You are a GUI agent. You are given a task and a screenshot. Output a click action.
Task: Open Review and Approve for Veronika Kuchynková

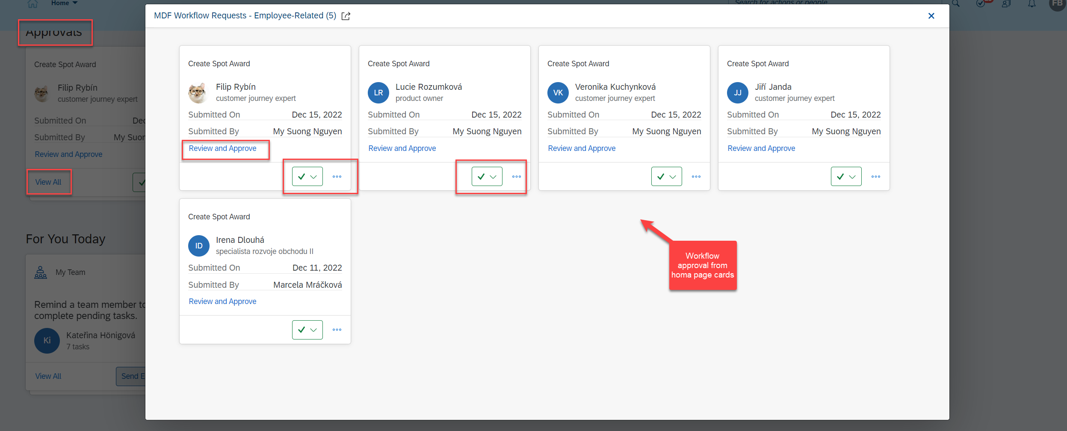coord(582,148)
